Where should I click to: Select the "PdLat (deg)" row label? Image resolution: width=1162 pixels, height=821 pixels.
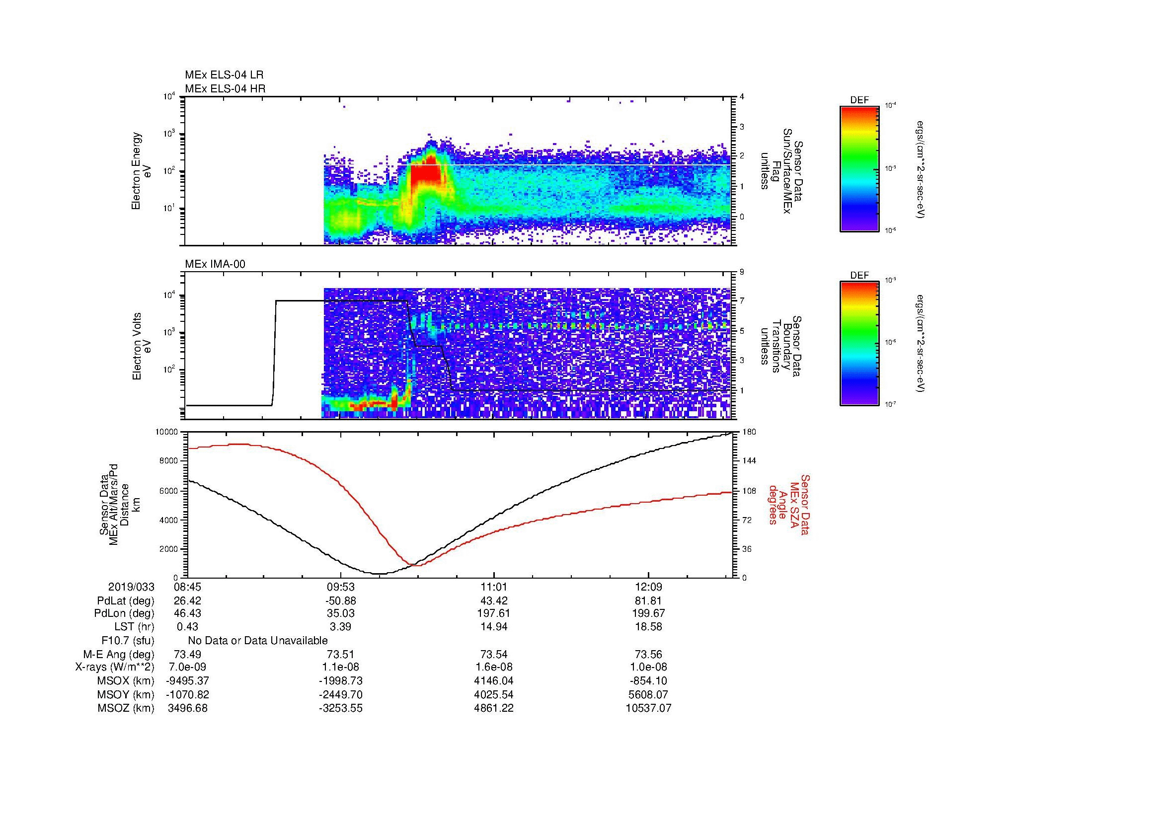tap(126, 601)
